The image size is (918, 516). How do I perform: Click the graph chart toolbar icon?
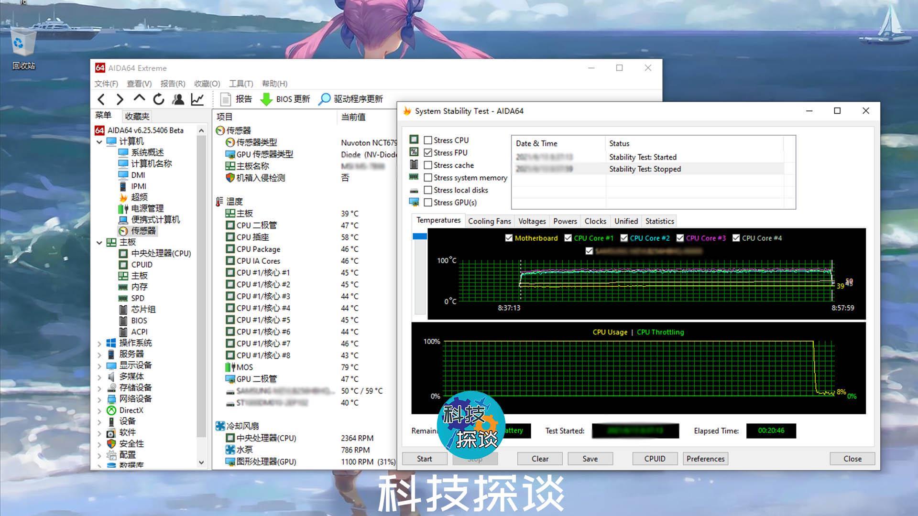(x=197, y=99)
